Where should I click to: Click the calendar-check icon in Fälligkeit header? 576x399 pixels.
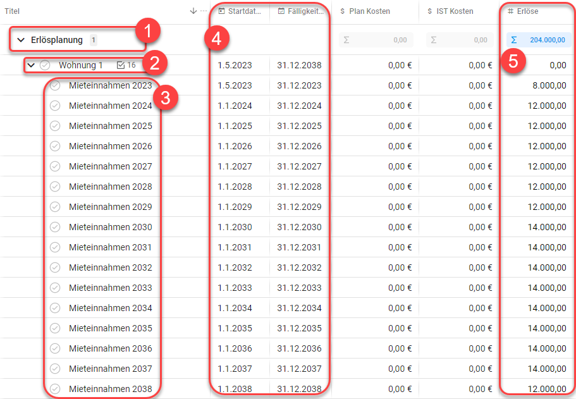[281, 11]
